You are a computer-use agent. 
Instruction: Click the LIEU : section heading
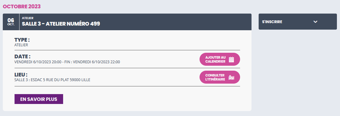tap(21, 75)
